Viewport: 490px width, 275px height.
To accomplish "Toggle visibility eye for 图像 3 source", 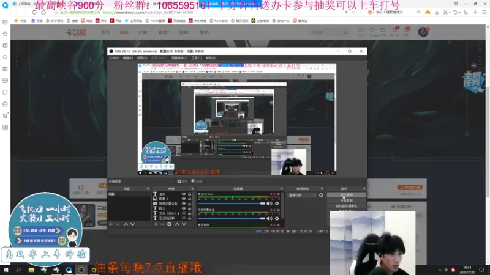I will coord(184,199).
